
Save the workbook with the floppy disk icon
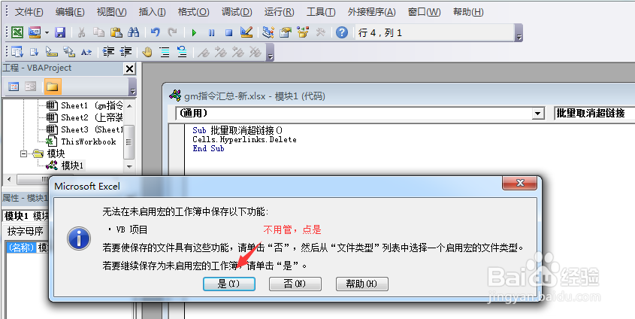tap(60, 32)
